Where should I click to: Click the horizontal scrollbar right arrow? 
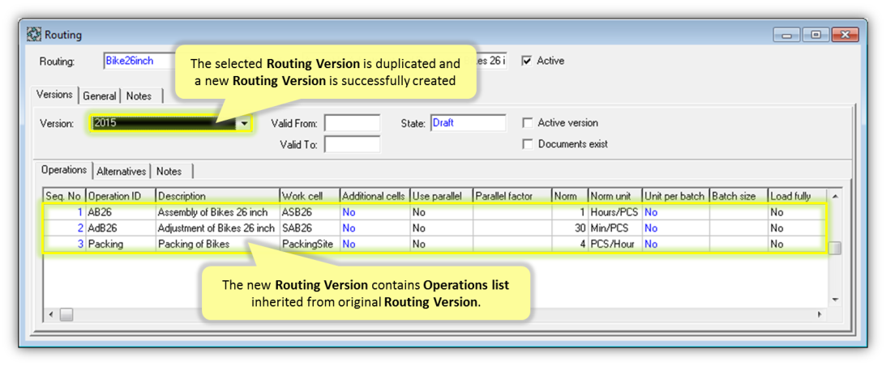pyautogui.click(x=820, y=314)
